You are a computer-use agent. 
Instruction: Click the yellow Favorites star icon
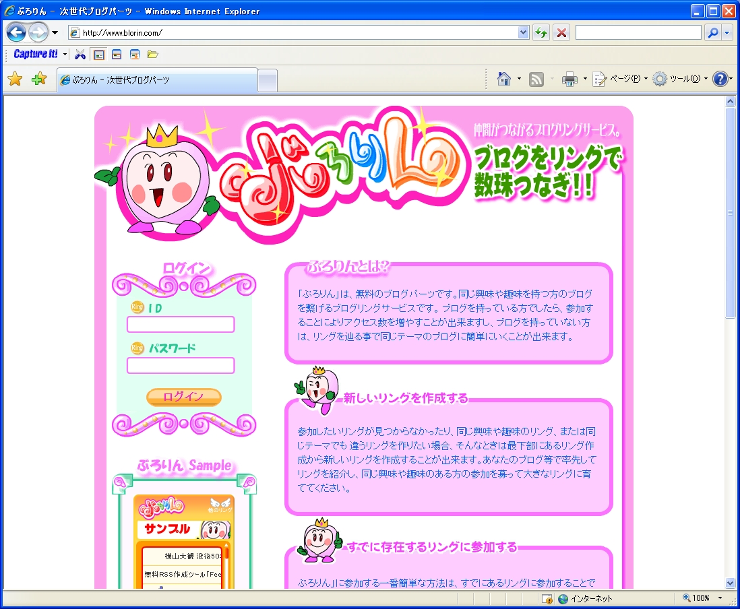(x=15, y=79)
